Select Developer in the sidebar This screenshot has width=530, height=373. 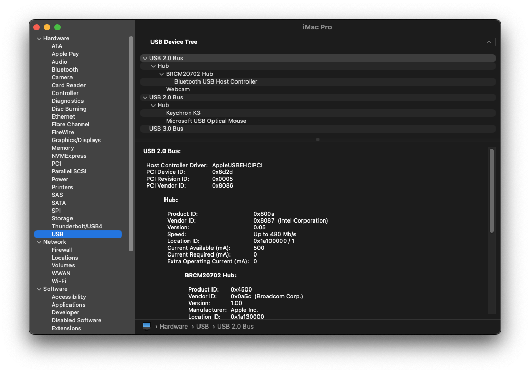click(65, 312)
